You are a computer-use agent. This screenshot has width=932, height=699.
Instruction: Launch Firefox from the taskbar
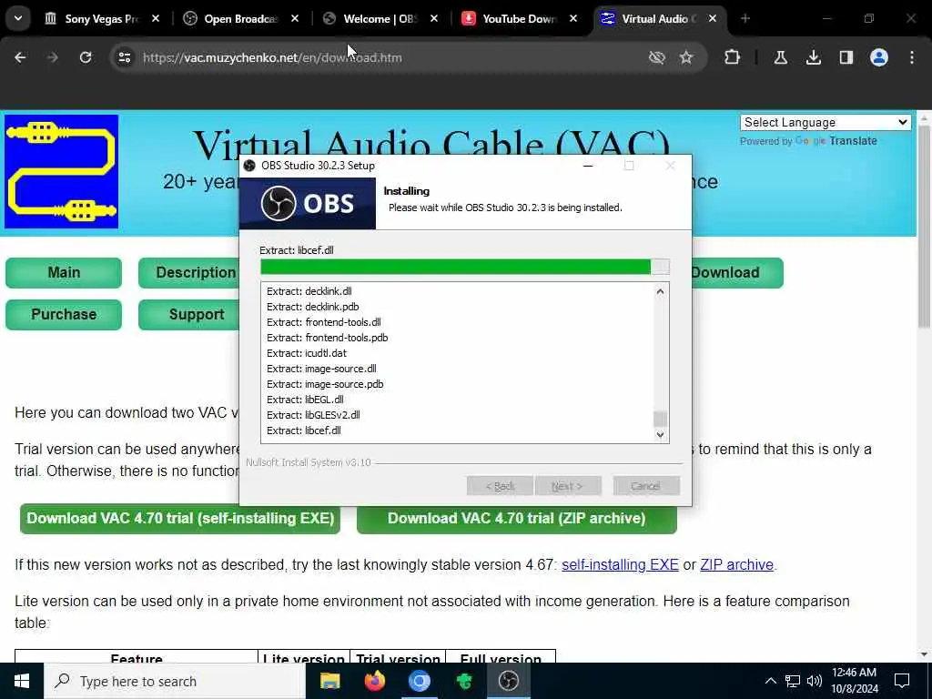tap(374, 681)
